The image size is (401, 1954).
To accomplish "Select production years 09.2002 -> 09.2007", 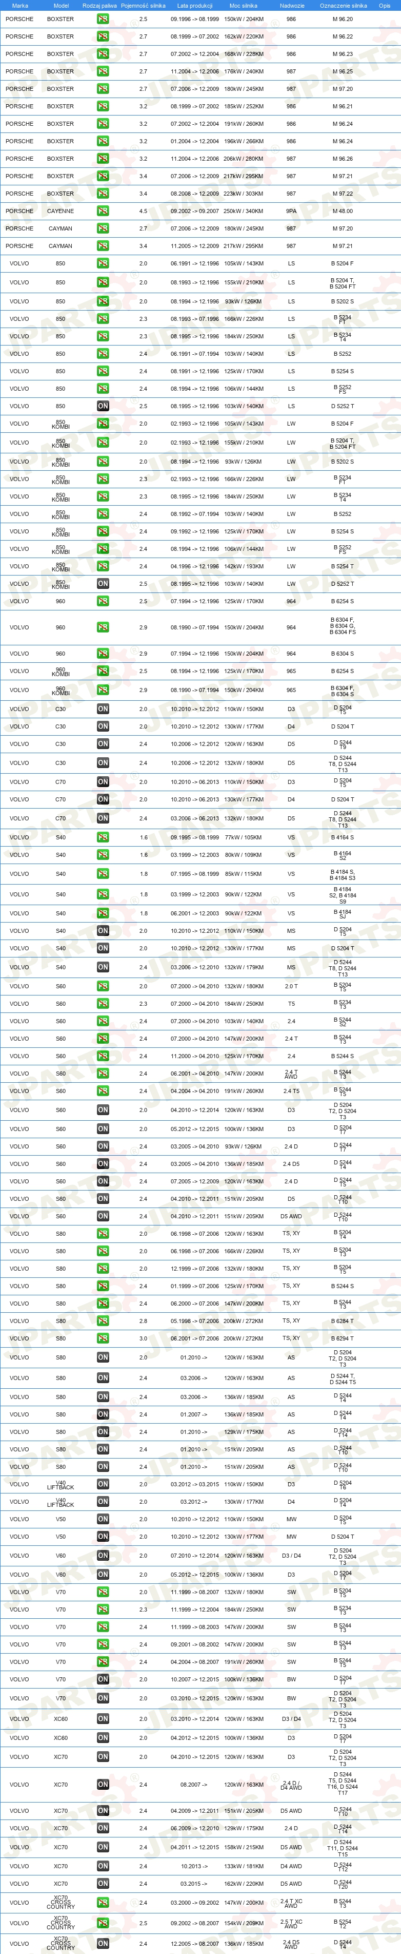I will [x=195, y=211].
